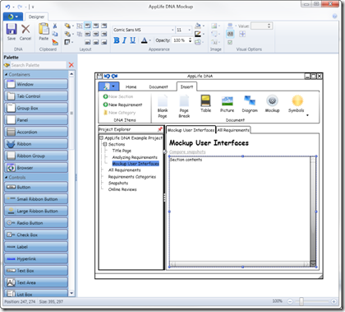Toggle Italic formatting
The image size is (345, 312).
pyautogui.click(x=124, y=40)
